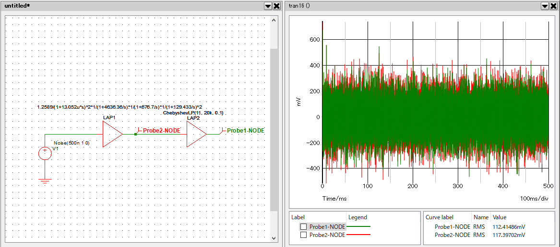Click the 100ms/div scale label
This screenshot has width=560, height=247.
click(x=534, y=198)
